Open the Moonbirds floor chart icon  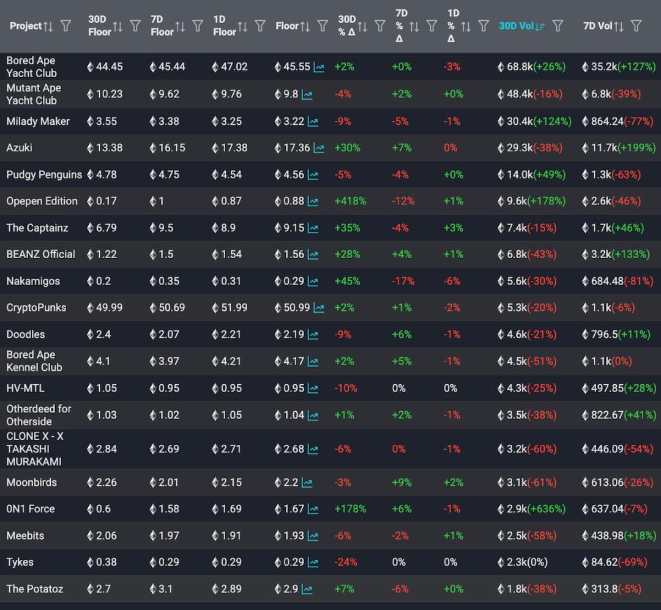(x=306, y=483)
